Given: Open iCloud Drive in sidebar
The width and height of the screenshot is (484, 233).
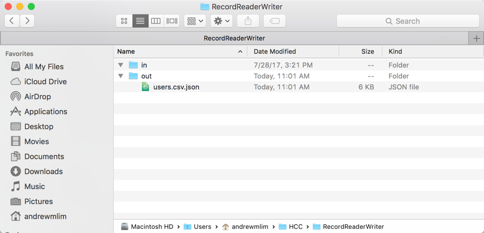Looking at the screenshot, I should (x=46, y=81).
